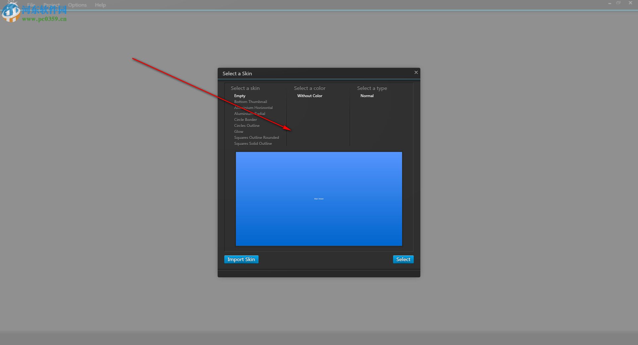Click the Import Skin button
Screen dimensions: 638x345
click(241, 259)
